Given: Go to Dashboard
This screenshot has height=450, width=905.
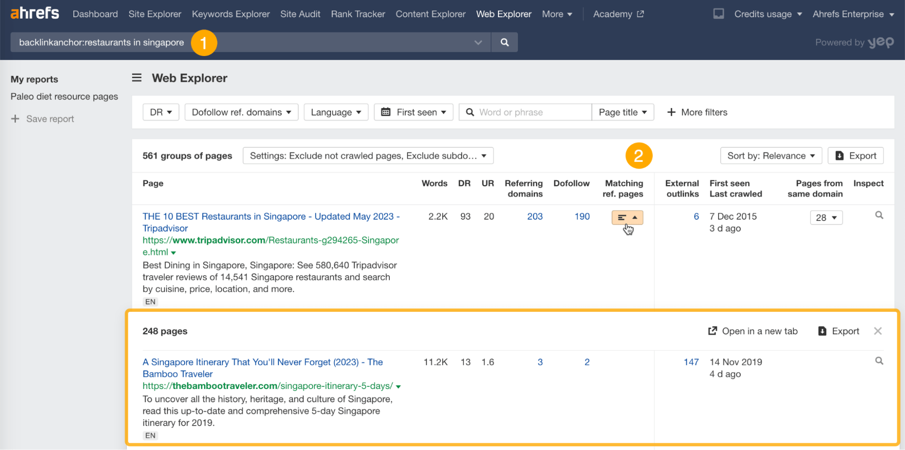Looking at the screenshot, I should coord(95,14).
